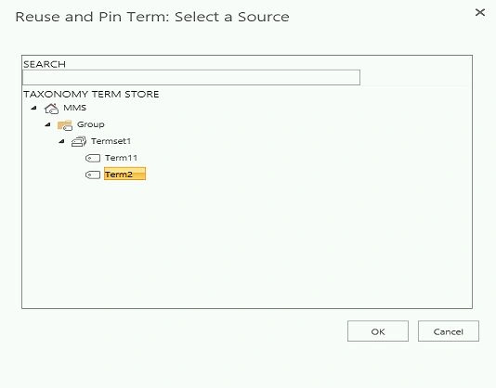Click the MMS term store home icon
The height and width of the screenshot is (388, 496).
pos(52,109)
